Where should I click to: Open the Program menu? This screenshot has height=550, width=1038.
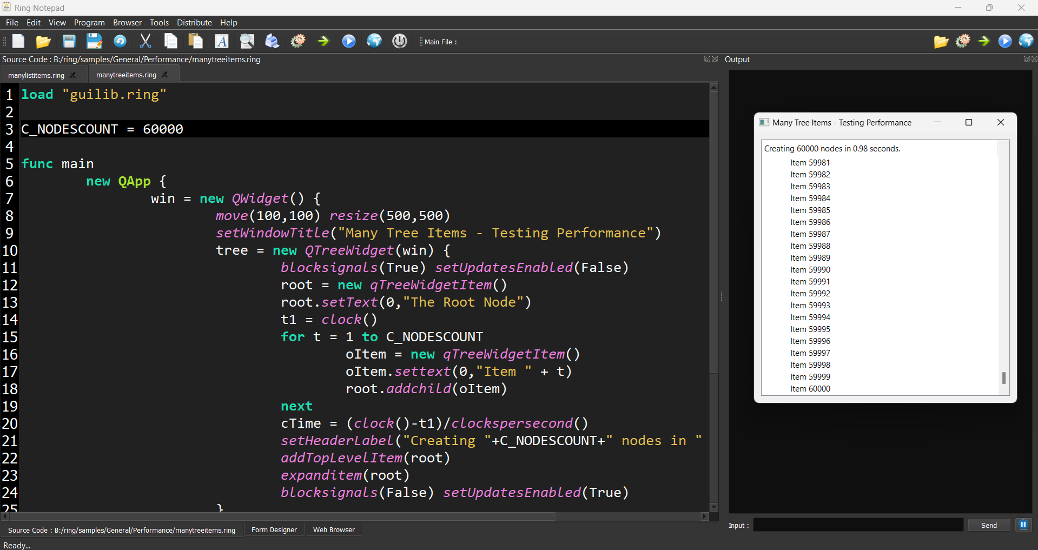coord(89,23)
